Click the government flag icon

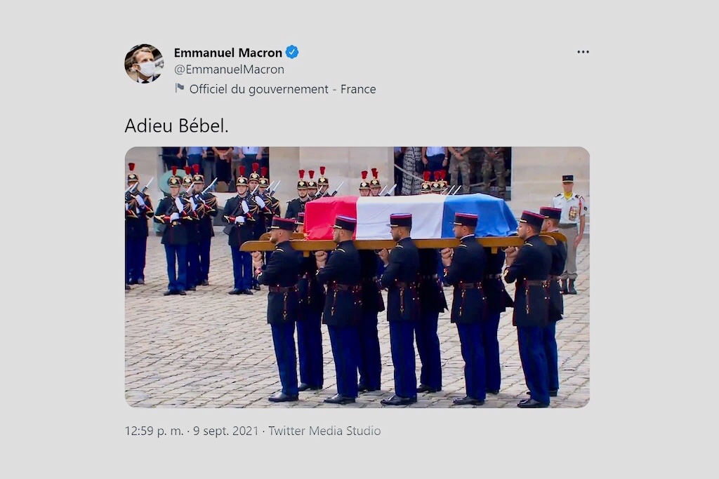pyautogui.click(x=180, y=88)
